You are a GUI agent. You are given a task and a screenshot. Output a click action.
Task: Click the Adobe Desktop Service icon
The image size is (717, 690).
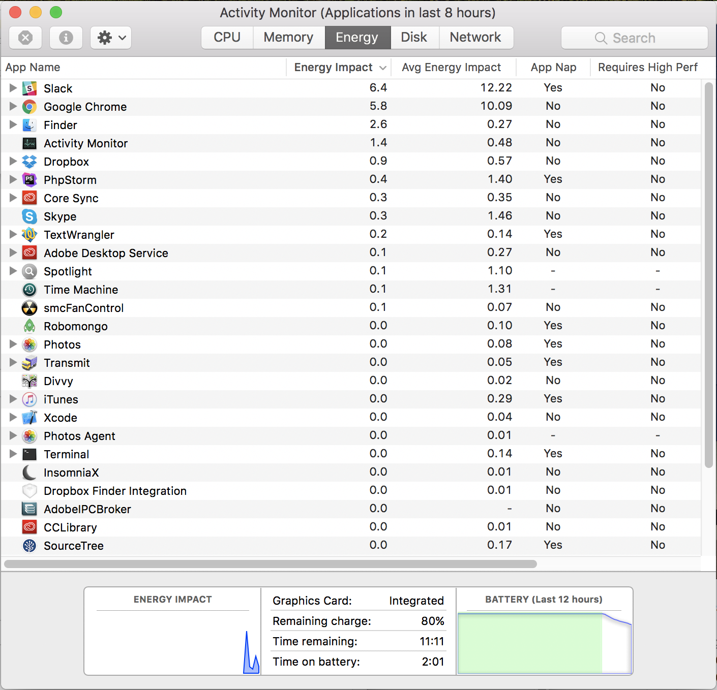(x=29, y=253)
